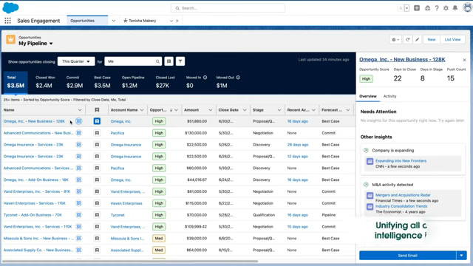Open the My Pipeline list view dropdown
Viewport: 473px width, 266px height.
tap(51, 44)
